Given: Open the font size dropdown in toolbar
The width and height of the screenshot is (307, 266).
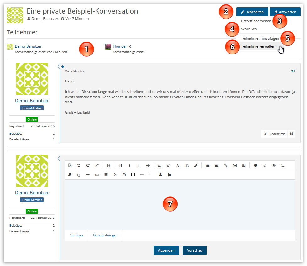Looking at the screenshot, I should click(187, 165).
